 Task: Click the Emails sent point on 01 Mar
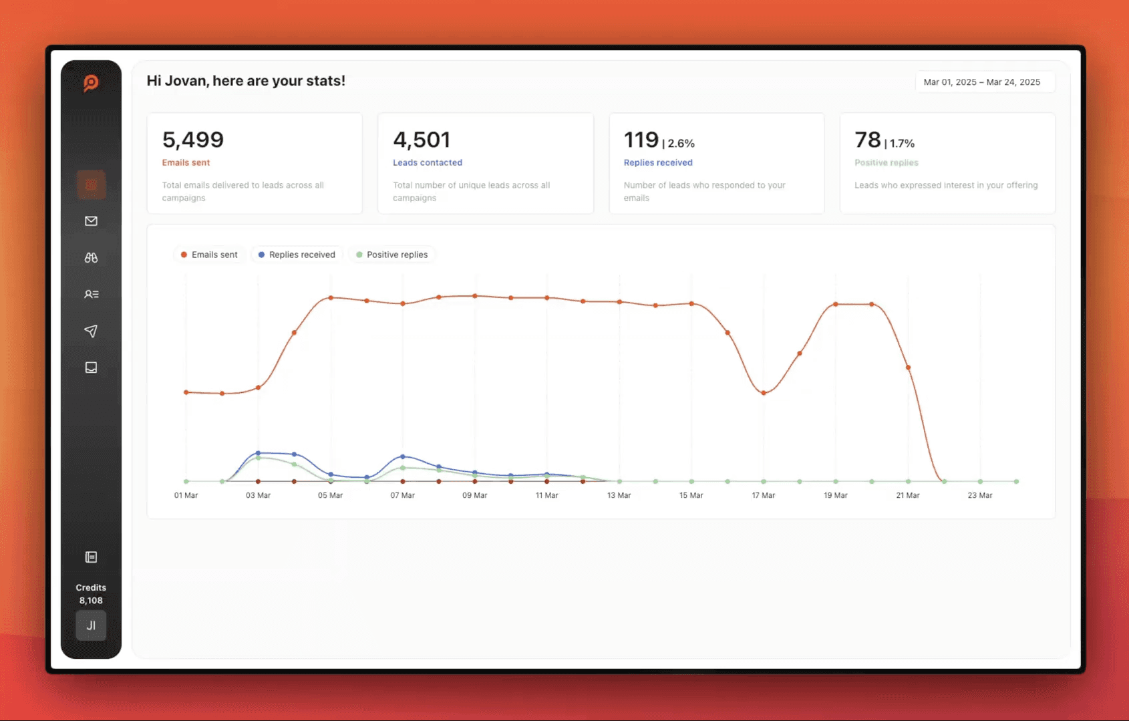186,392
